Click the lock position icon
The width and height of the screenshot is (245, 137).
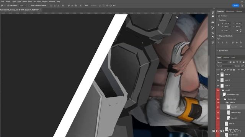click(228, 70)
